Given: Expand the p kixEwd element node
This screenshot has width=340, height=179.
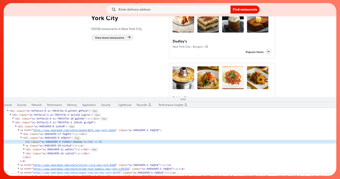Looking at the screenshot, I should 24,146.
